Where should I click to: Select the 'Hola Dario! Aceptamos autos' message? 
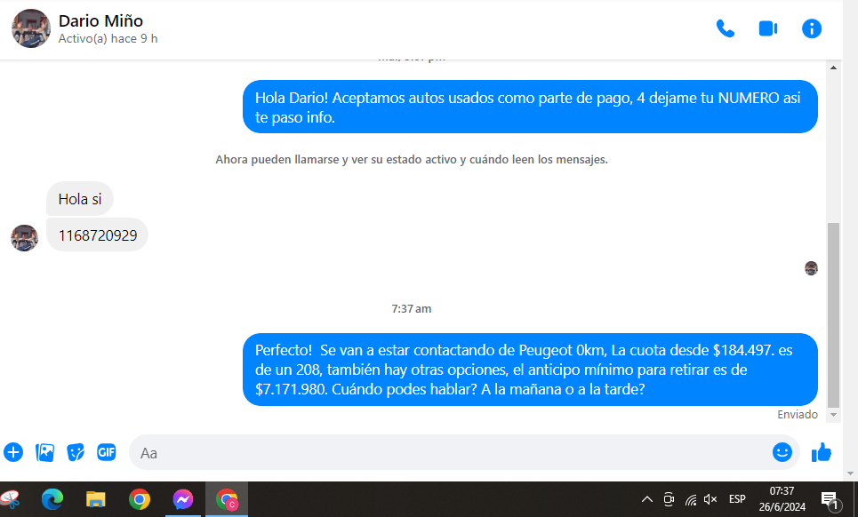[x=530, y=107]
